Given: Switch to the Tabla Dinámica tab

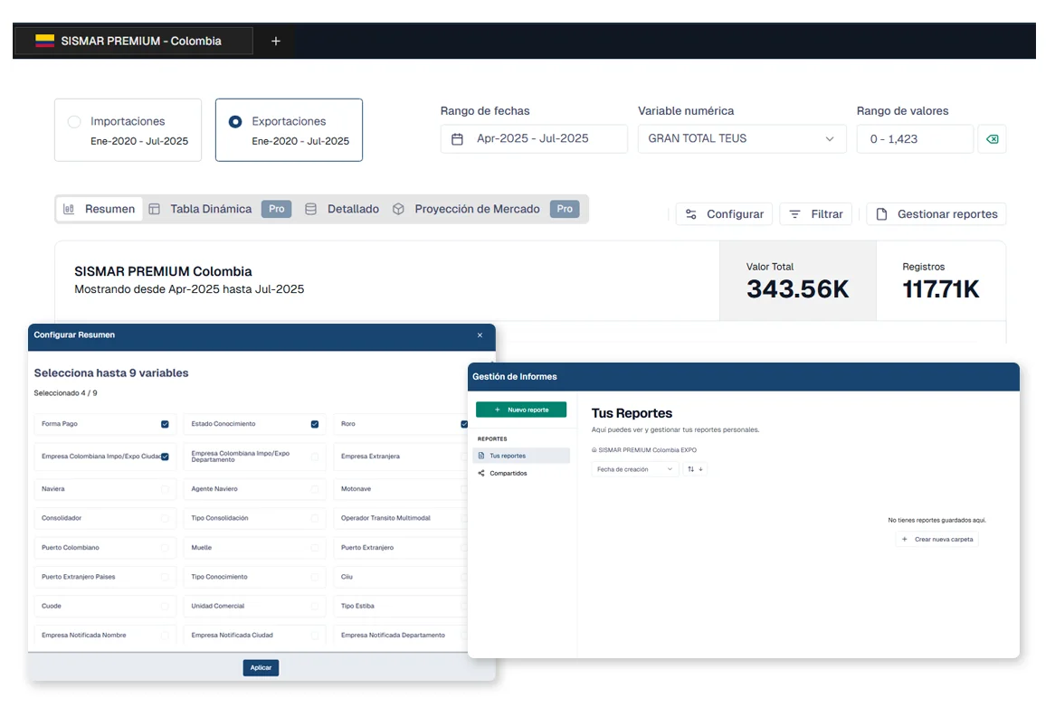Looking at the screenshot, I should [x=211, y=209].
